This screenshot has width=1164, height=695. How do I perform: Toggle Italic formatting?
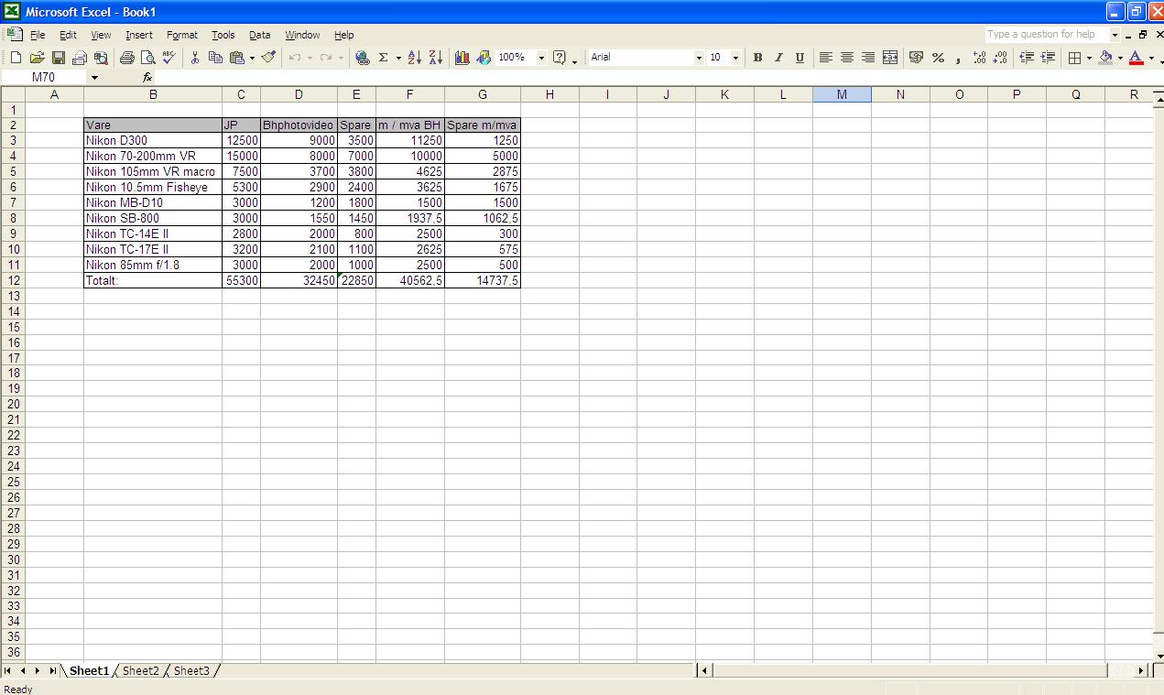pos(778,58)
